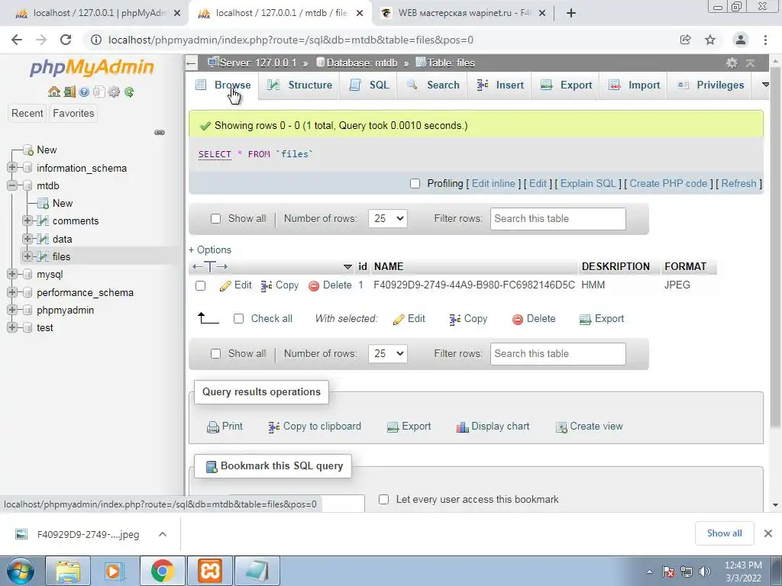
Task: Open page-related settings gear in header
Action: [x=732, y=63]
